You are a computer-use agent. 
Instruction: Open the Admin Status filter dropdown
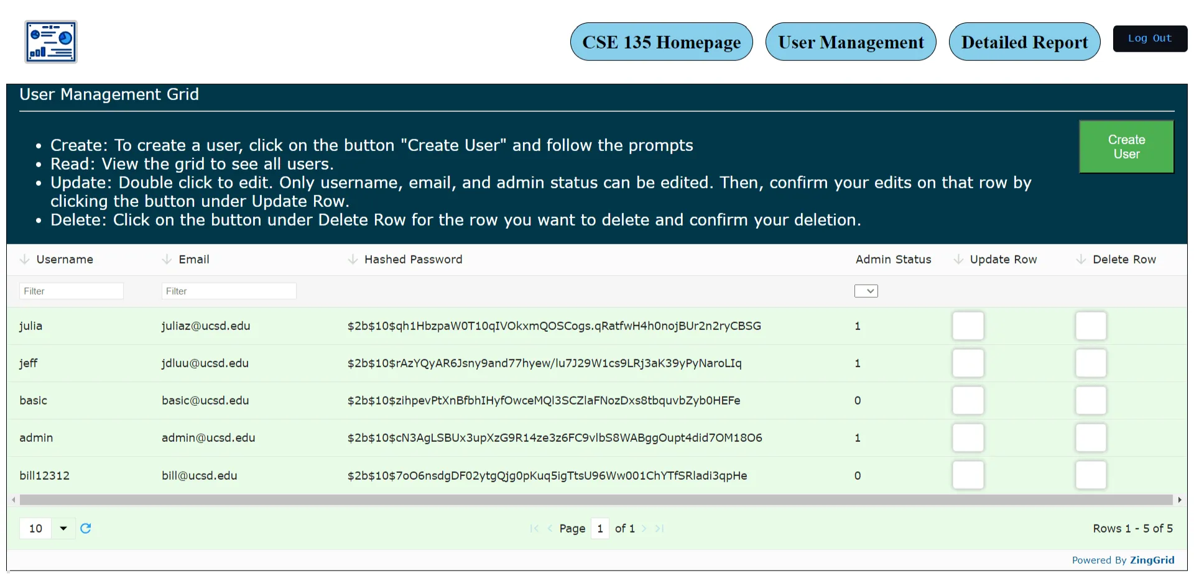coord(866,291)
